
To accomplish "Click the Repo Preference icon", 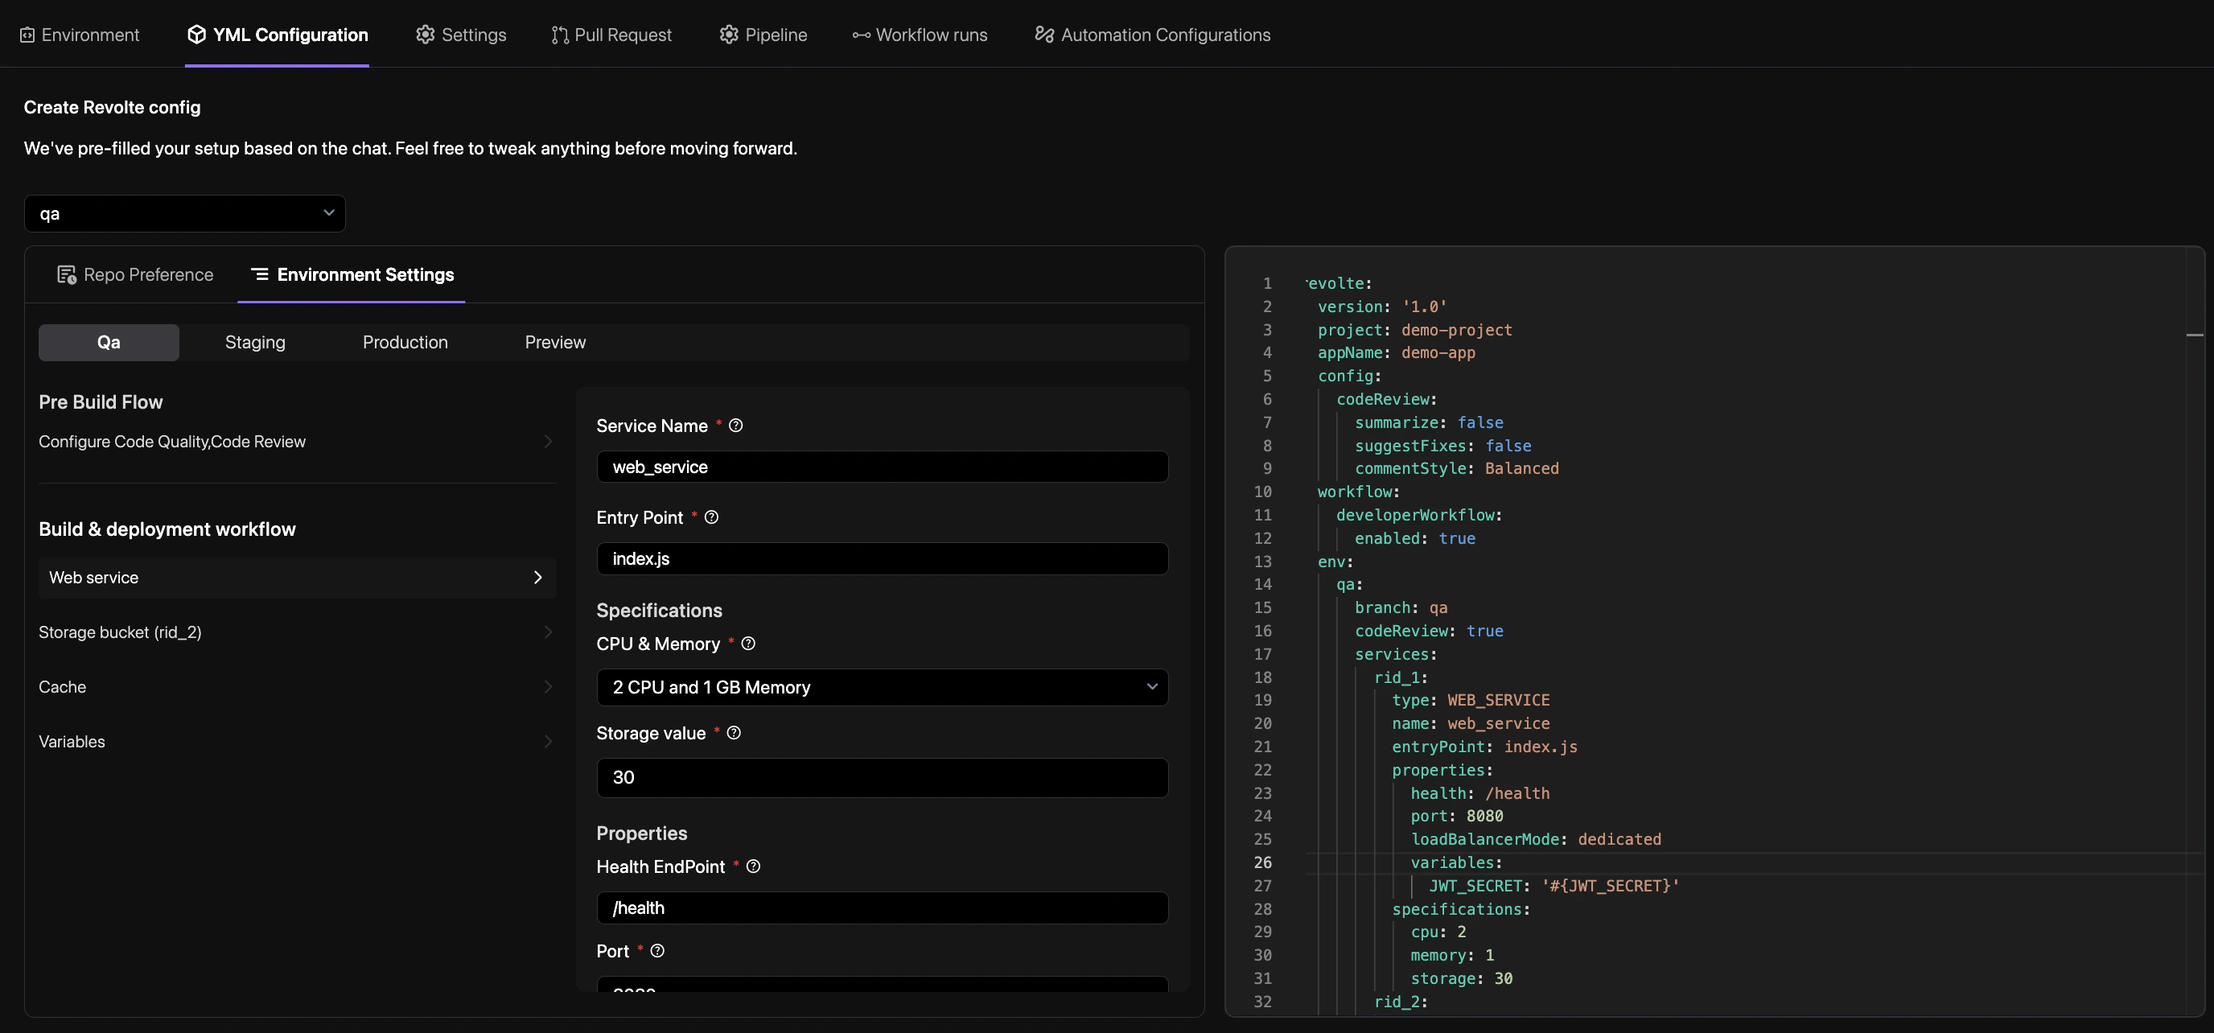I will click(x=66, y=274).
